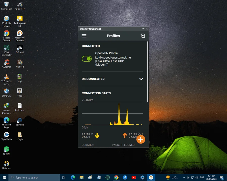Open network status in system tray
227x181 pixels.
192,177
